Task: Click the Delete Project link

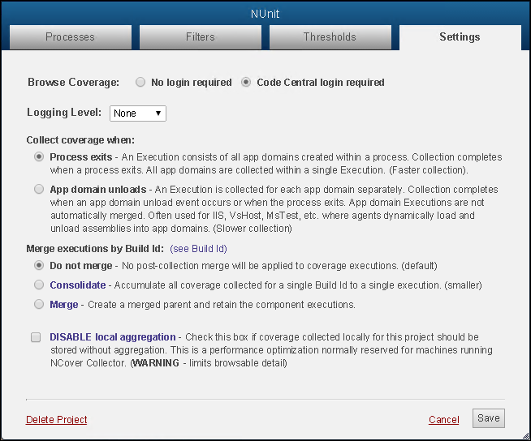Action: click(57, 420)
